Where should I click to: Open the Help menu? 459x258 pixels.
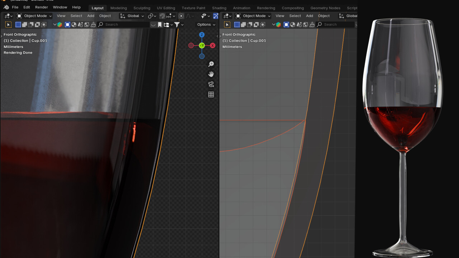pos(76,7)
